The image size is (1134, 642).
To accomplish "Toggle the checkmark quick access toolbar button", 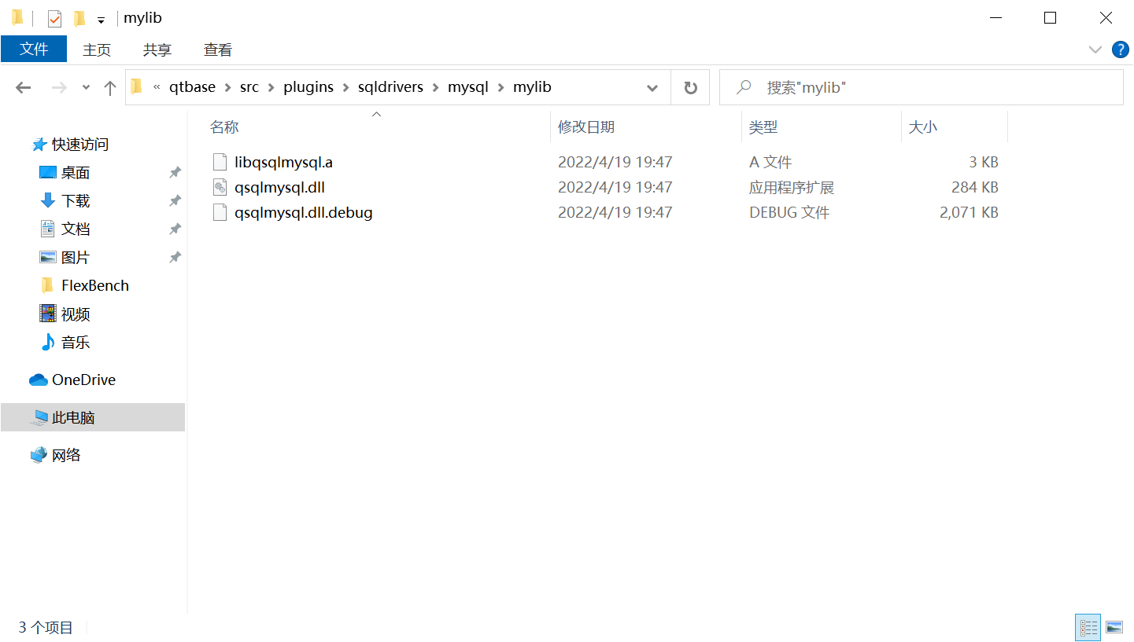I will (x=53, y=17).
